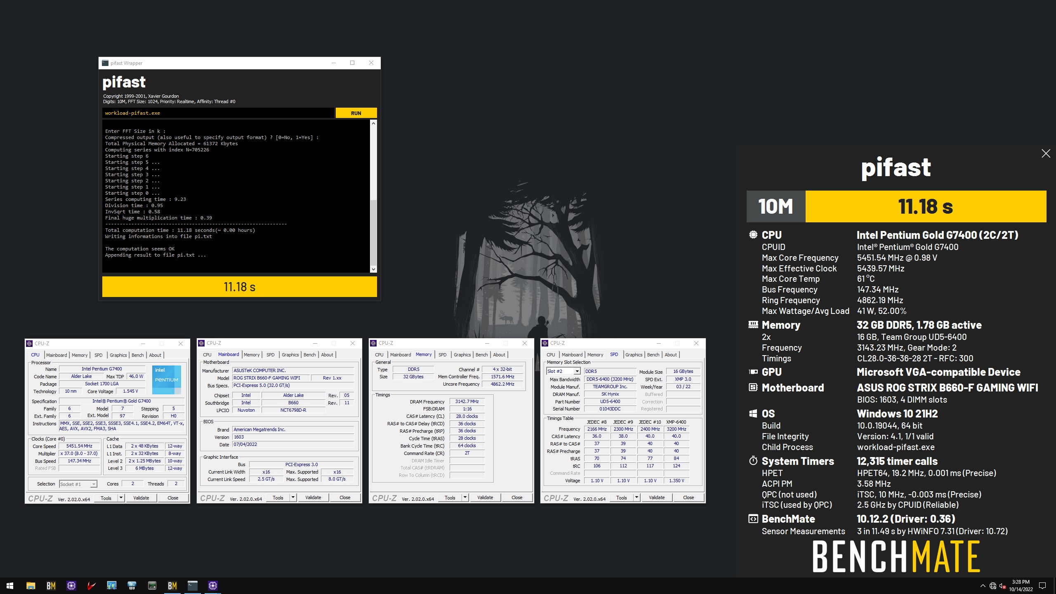Open Tools dropdown arrow in Memory tab window
1056x594 pixels.
tap(465, 497)
